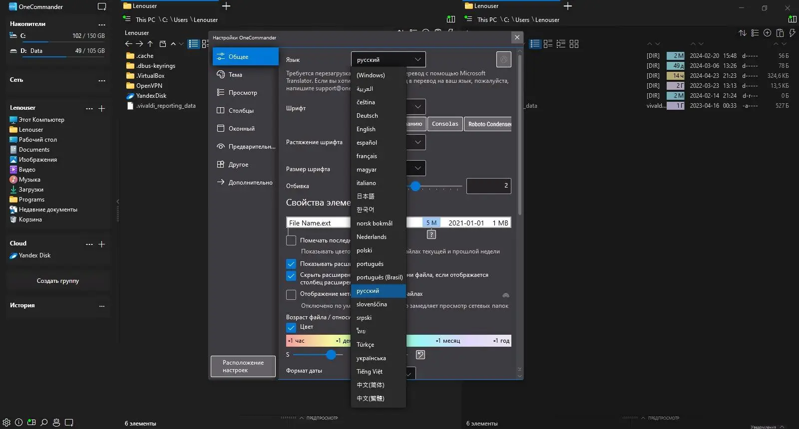This screenshot has width=799, height=429.
Task: Uncheck the 'Скрыть расширение' checkbox
Action: tap(291, 276)
